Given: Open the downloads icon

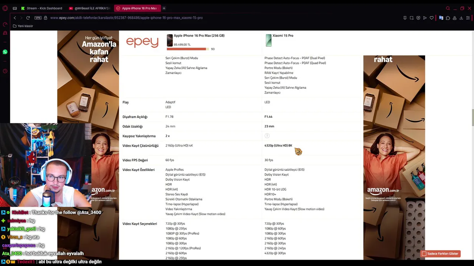Looking at the screenshot, I should pos(461,18).
